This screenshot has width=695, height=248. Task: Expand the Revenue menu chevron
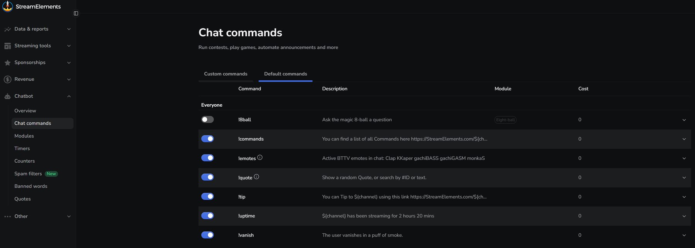pos(69,80)
